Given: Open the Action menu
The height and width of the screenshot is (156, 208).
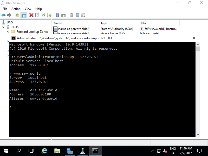Looking at the screenshot, I should 16,9.
